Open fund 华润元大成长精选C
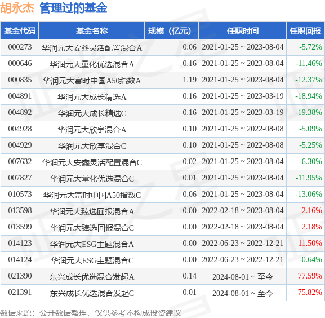 92,113
